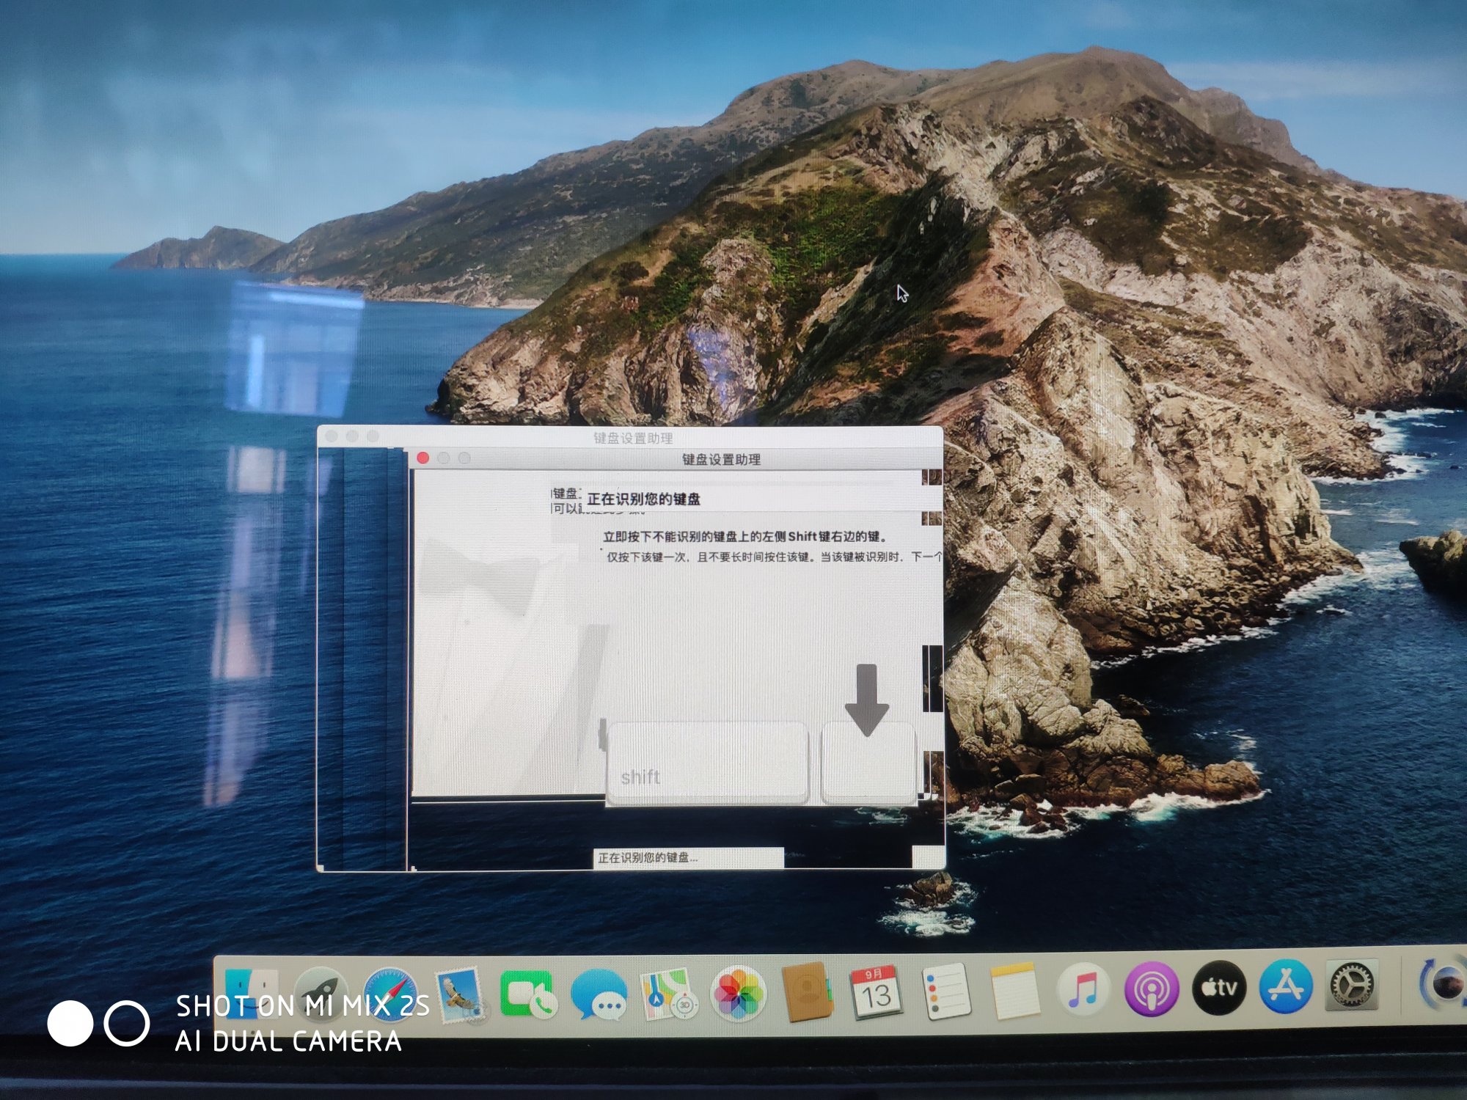Open Finder from the dock
Screen dimensions: 1467x1100
pos(252,991)
